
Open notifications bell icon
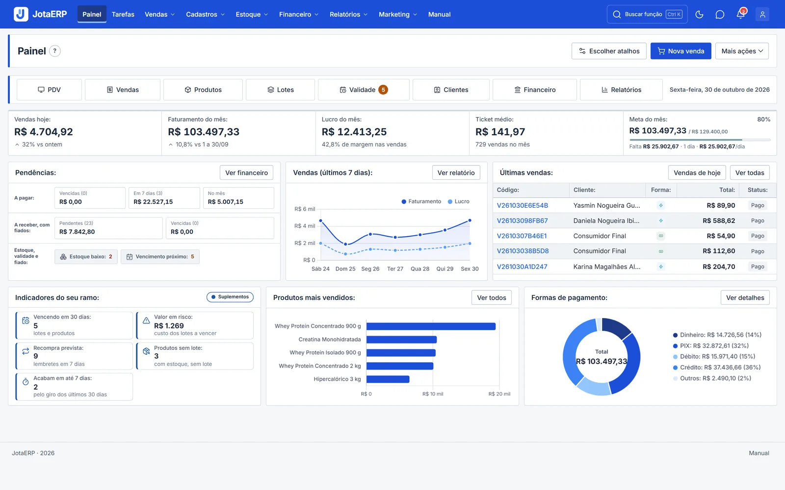pyautogui.click(x=741, y=15)
